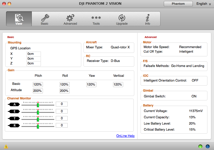
Task: Click the channel T label badge
Action: point(14,119)
